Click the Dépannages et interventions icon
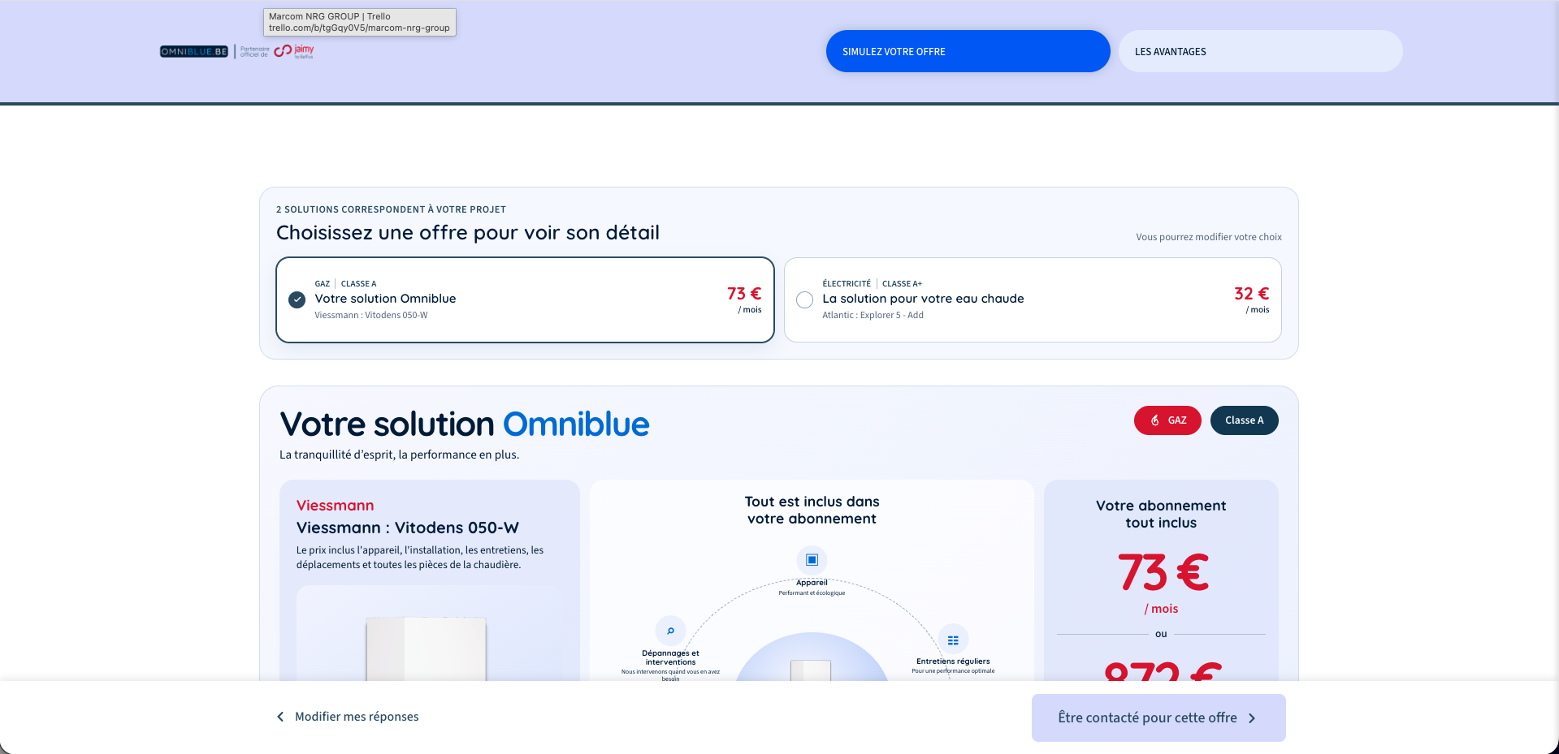This screenshot has width=1559, height=754. 670,631
